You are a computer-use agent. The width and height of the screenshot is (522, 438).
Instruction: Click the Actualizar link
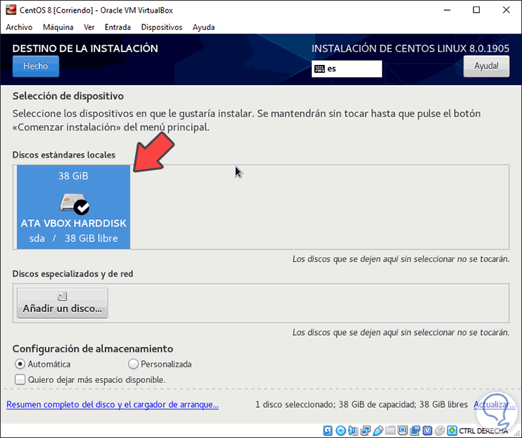(x=494, y=404)
